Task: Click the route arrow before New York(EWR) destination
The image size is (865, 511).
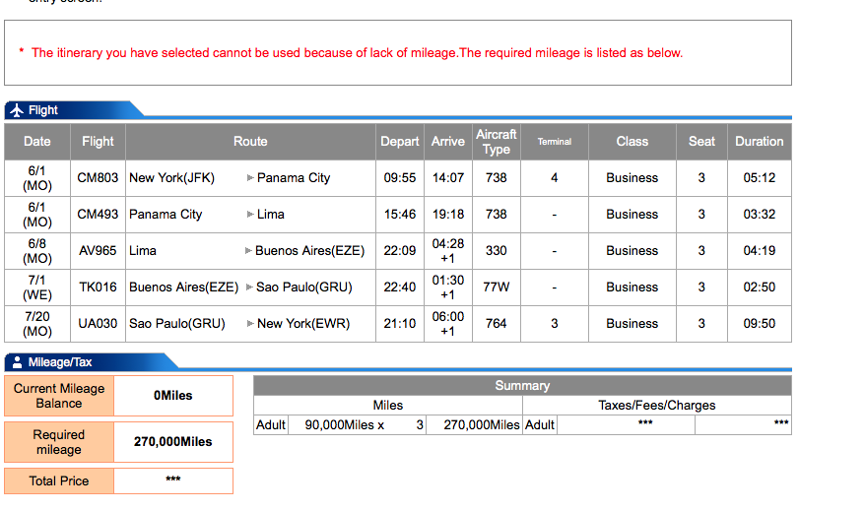Action: click(250, 324)
